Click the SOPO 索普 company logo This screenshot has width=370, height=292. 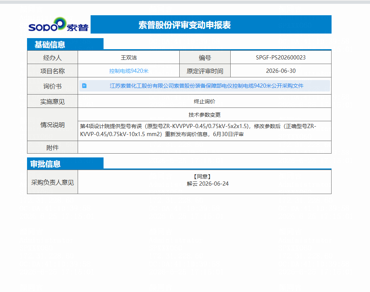click(58, 24)
